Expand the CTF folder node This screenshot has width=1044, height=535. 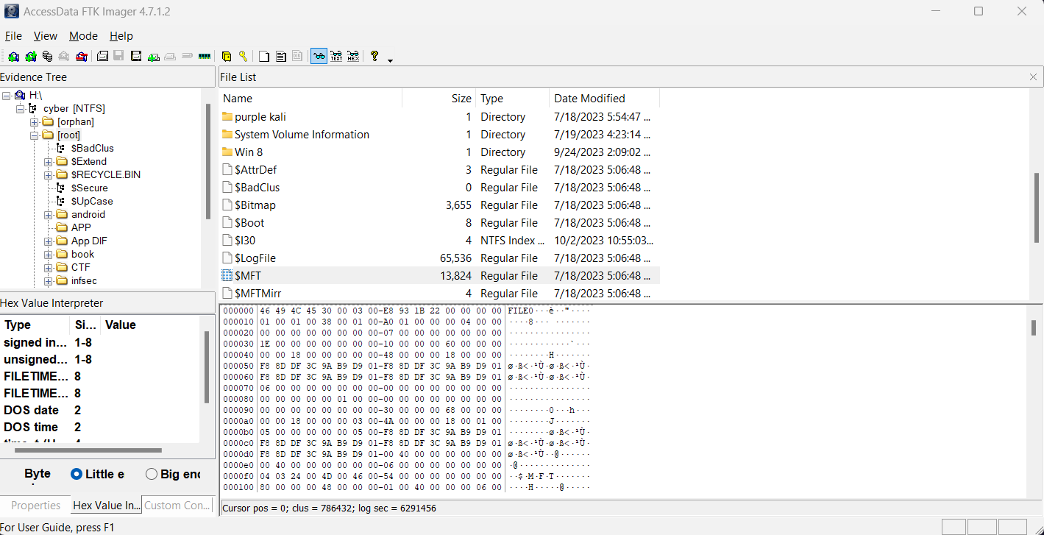point(49,268)
